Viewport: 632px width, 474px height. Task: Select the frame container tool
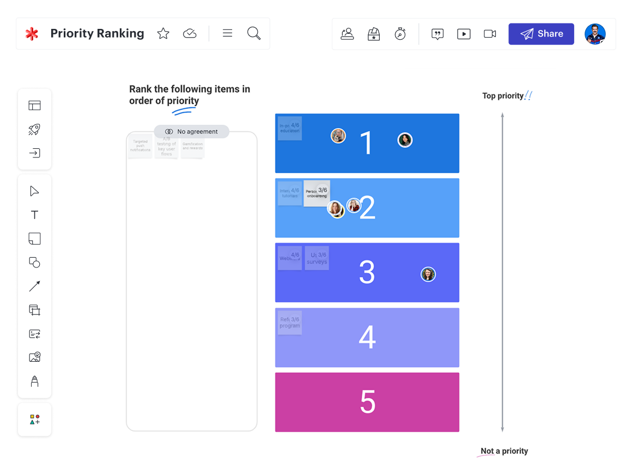pos(34,310)
